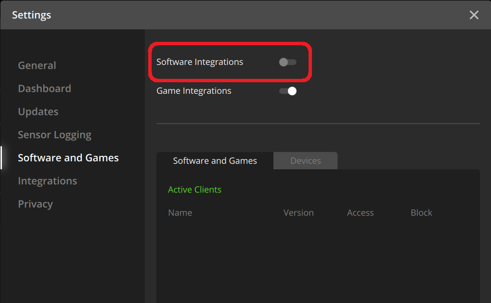Screen dimensions: 491x303
Task: Select the Software and Games tab
Action: (x=215, y=161)
